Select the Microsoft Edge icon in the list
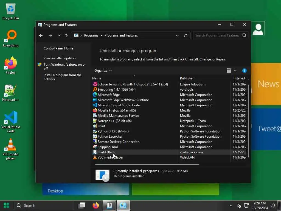The width and height of the screenshot is (281, 211). click(95, 95)
